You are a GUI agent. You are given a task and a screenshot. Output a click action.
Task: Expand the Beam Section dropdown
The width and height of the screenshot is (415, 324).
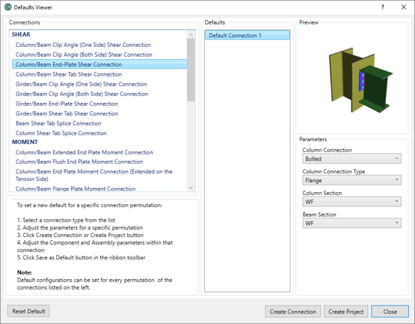[351, 223]
